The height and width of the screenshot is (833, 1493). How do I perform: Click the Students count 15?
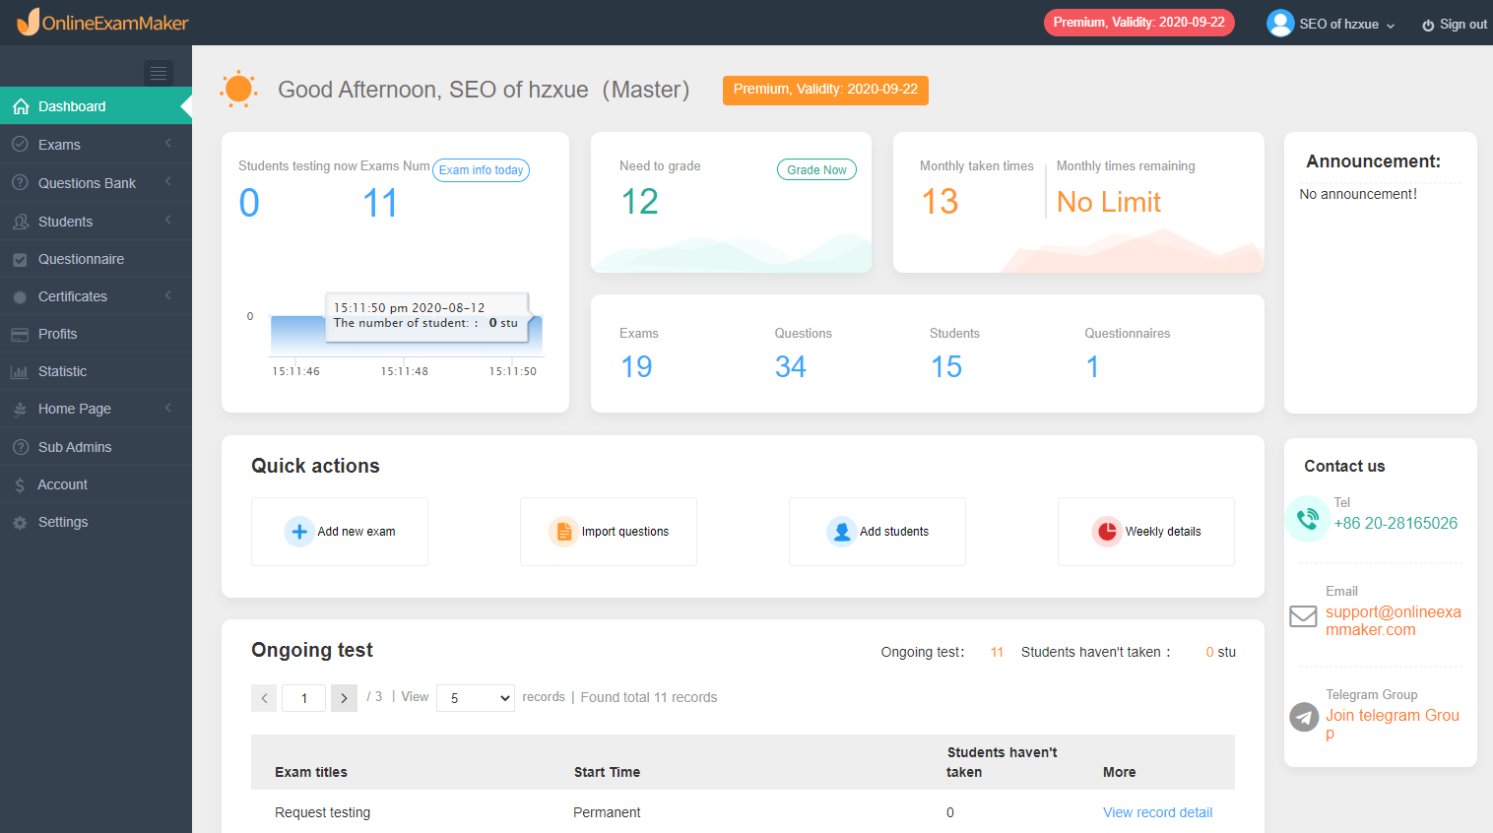tap(946, 367)
